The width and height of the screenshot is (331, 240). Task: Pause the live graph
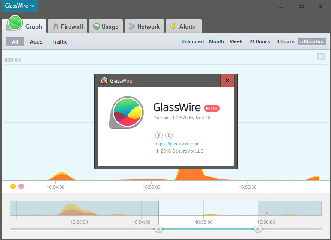click(x=321, y=57)
